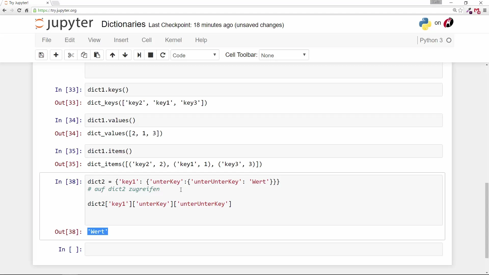
Task: Click the Jupyter logo
Action: click(x=64, y=24)
